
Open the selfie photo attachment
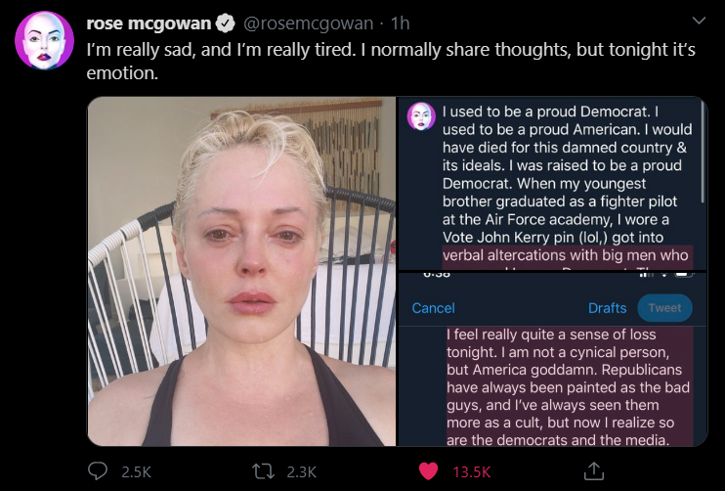pyautogui.click(x=241, y=271)
